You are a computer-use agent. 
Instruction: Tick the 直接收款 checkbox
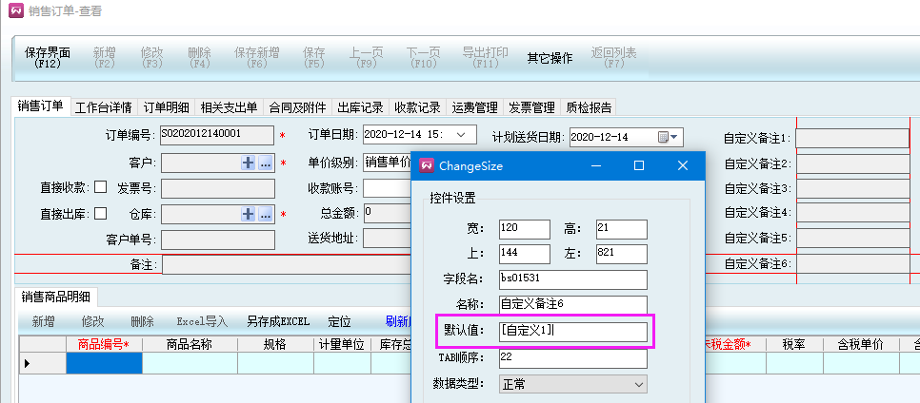click(100, 187)
